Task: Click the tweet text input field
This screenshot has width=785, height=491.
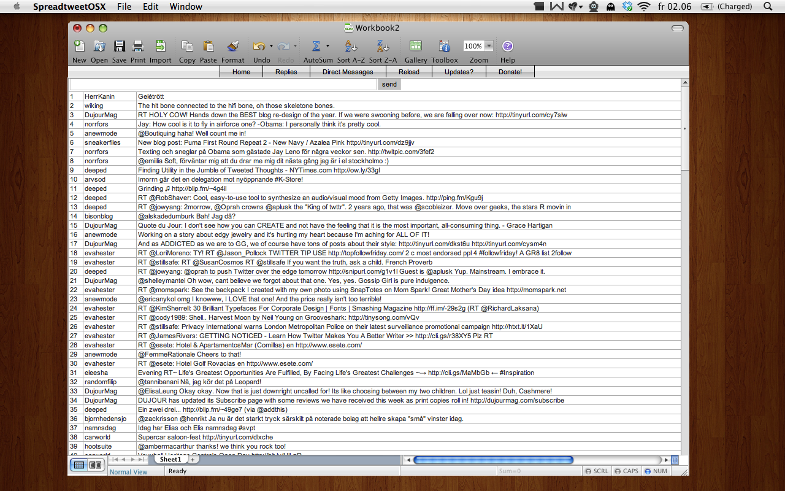Action: click(x=223, y=85)
